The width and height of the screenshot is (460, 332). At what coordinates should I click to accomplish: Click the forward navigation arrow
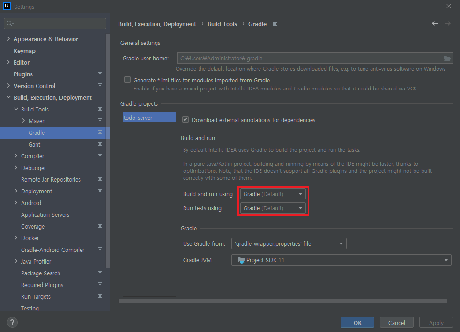[x=447, y=23]
